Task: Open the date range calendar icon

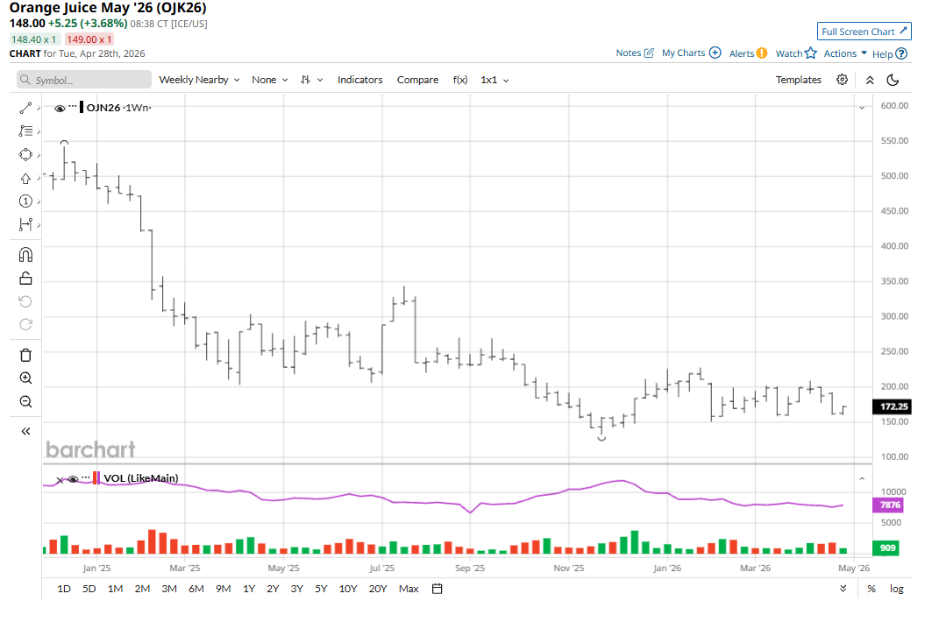Action: coord(437,589)
